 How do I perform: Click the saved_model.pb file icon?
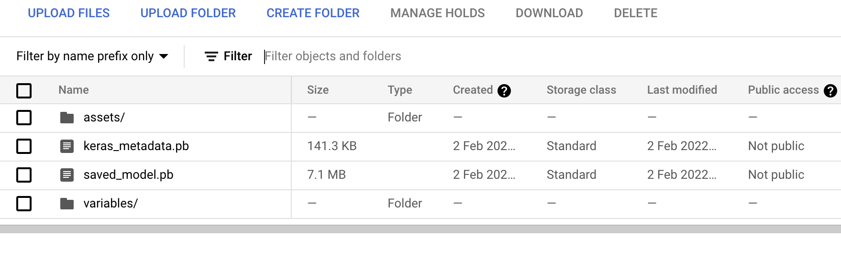(67, 175)
